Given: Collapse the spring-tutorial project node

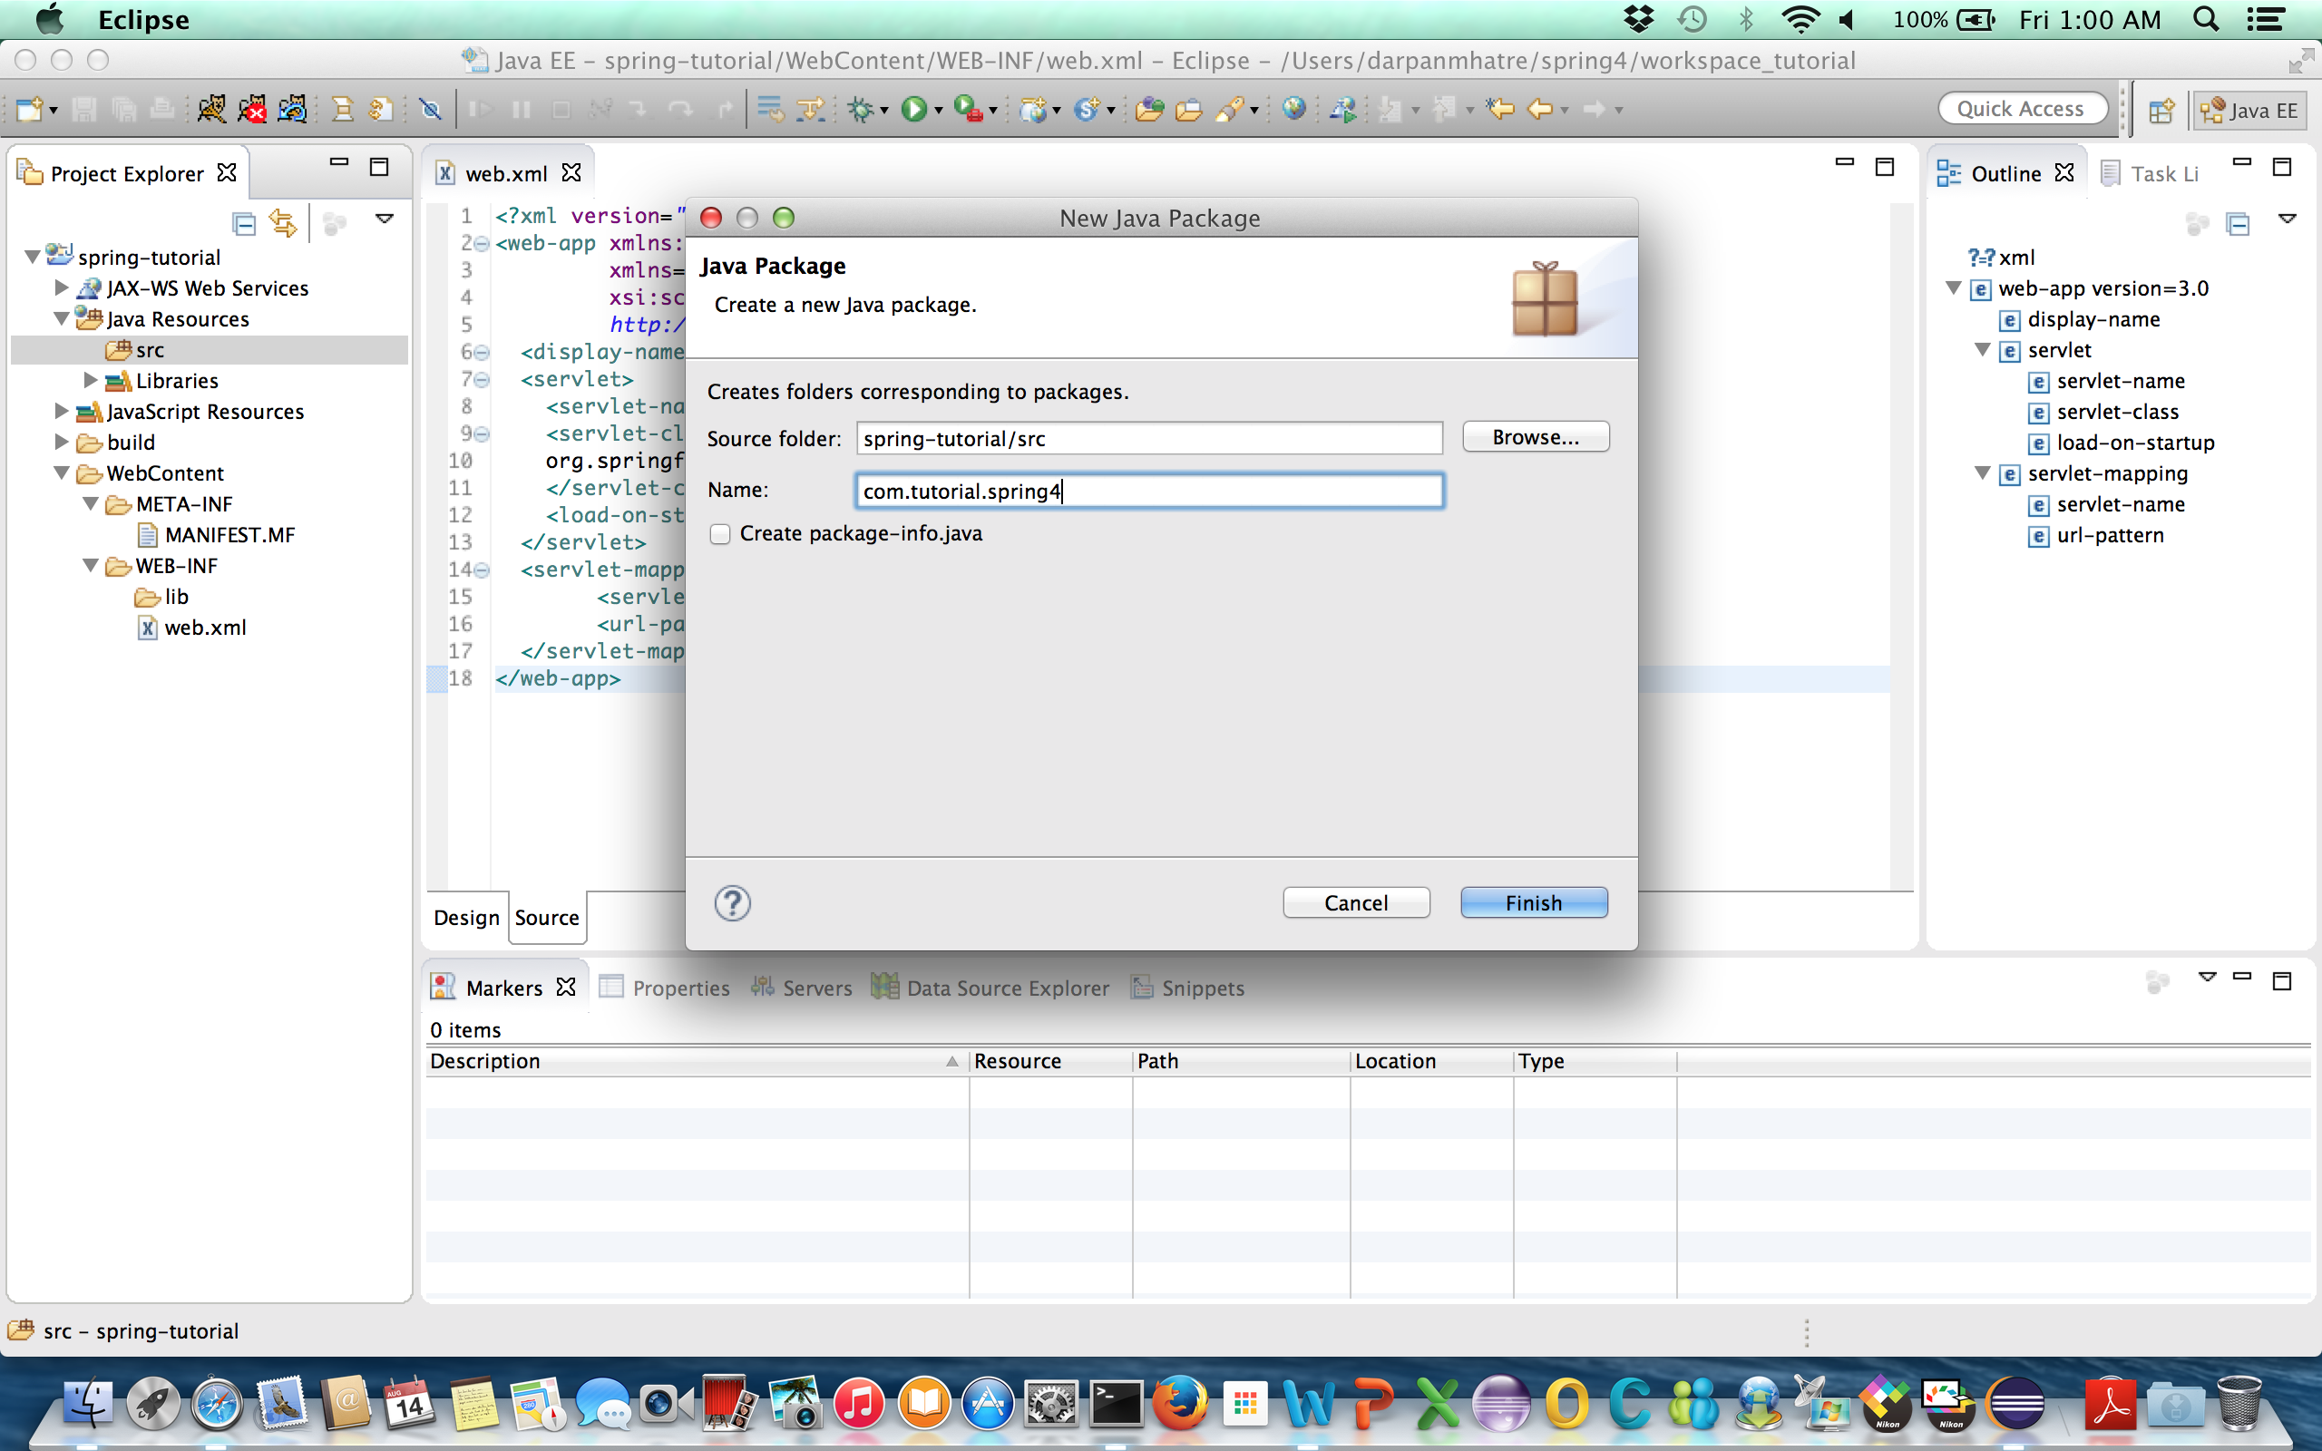Looking at the screenshot, I should point(32,258).
